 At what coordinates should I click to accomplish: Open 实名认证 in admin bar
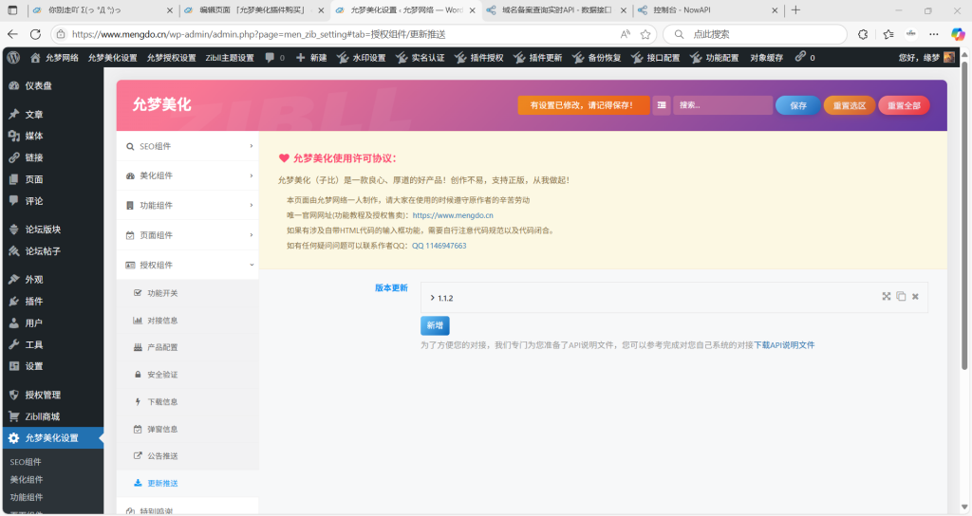click(421, 58)
